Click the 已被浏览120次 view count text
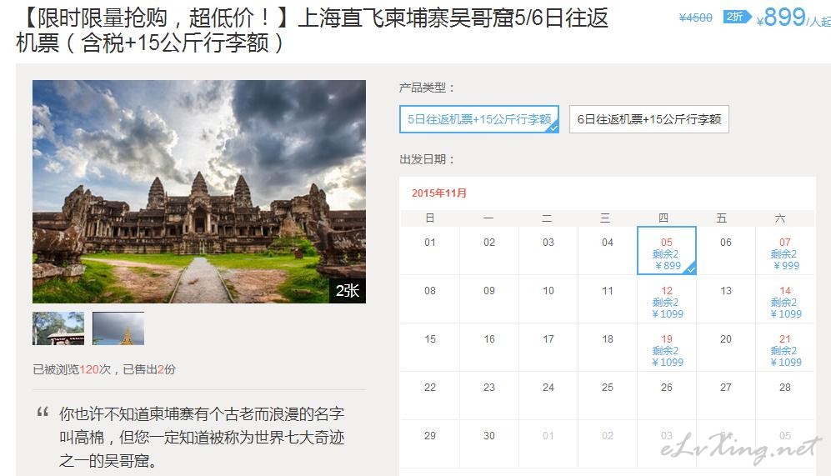This screenshot has height=476, width=831. pos(72,369)
